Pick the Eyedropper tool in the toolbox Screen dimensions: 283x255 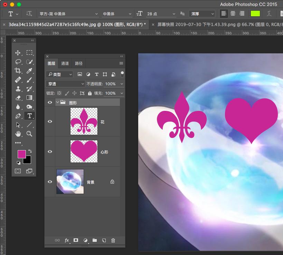coord(29,71)
